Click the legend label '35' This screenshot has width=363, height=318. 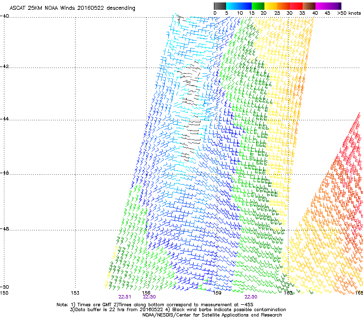(302, 13)
